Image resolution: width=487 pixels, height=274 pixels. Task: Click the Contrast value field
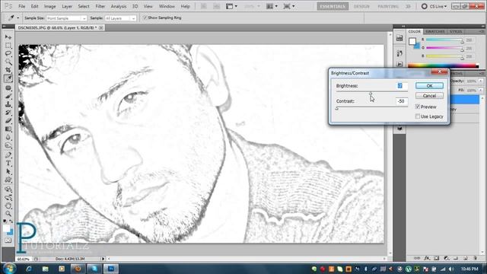[401, 101]
